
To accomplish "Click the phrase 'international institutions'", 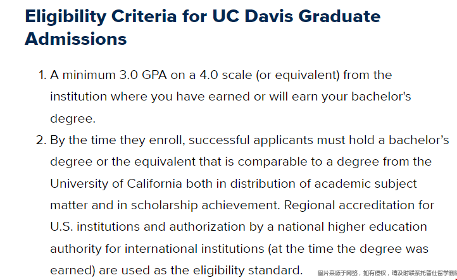I will pos(194,249).
